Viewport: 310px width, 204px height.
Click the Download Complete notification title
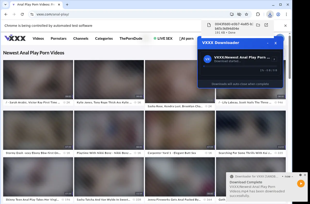point(246,182)
